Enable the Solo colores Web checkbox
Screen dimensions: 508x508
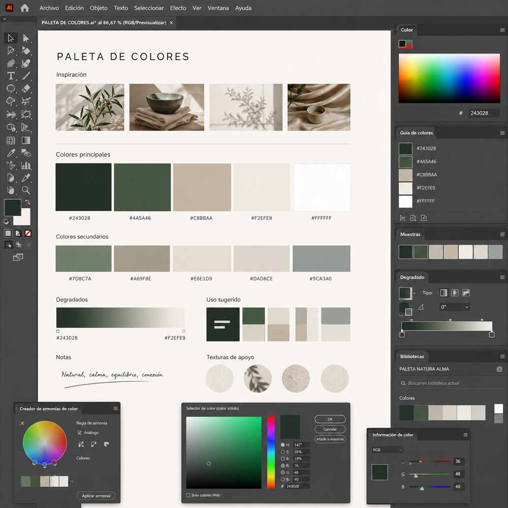pos(188,495)
